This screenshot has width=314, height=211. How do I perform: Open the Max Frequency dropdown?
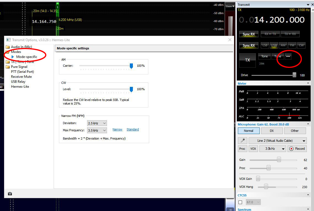(97, 130)
